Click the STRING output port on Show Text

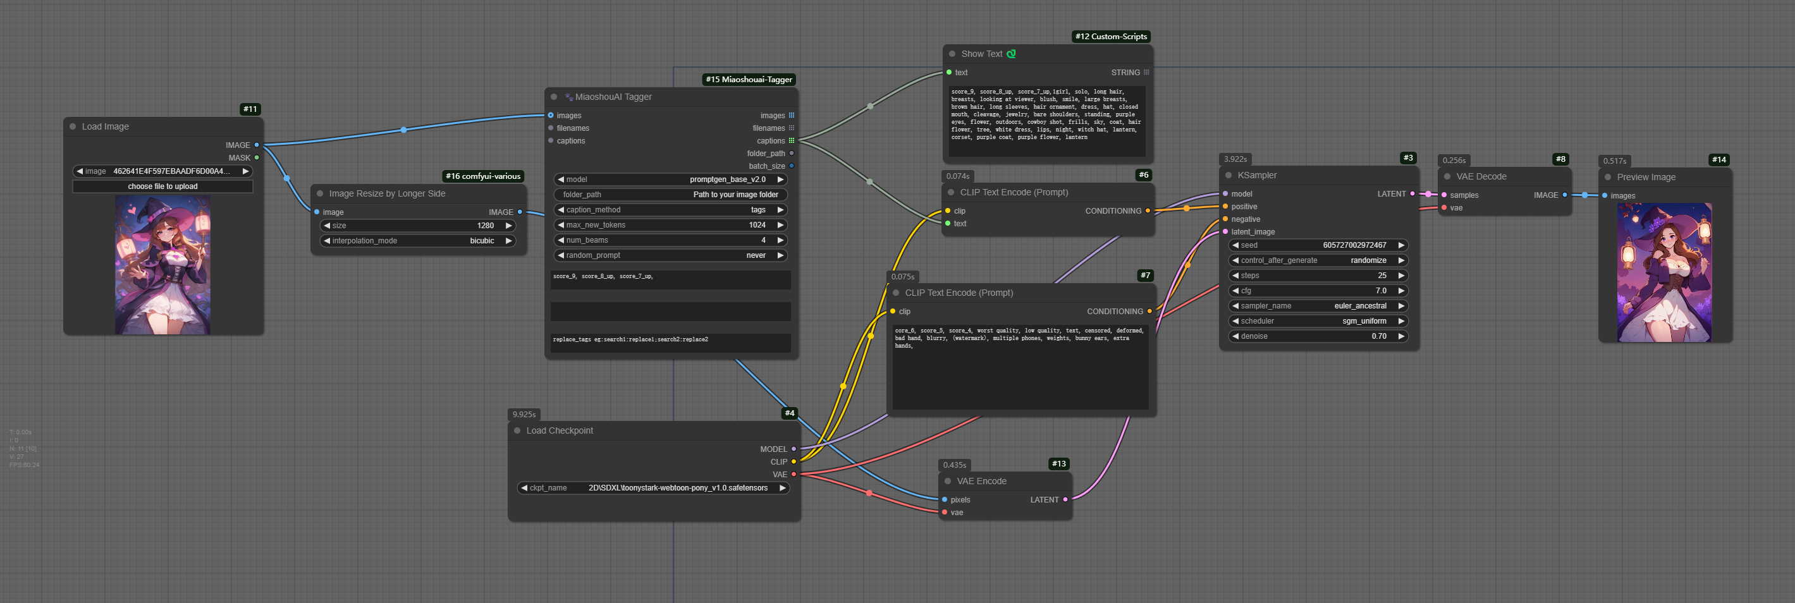click(x=1146, y=73)
